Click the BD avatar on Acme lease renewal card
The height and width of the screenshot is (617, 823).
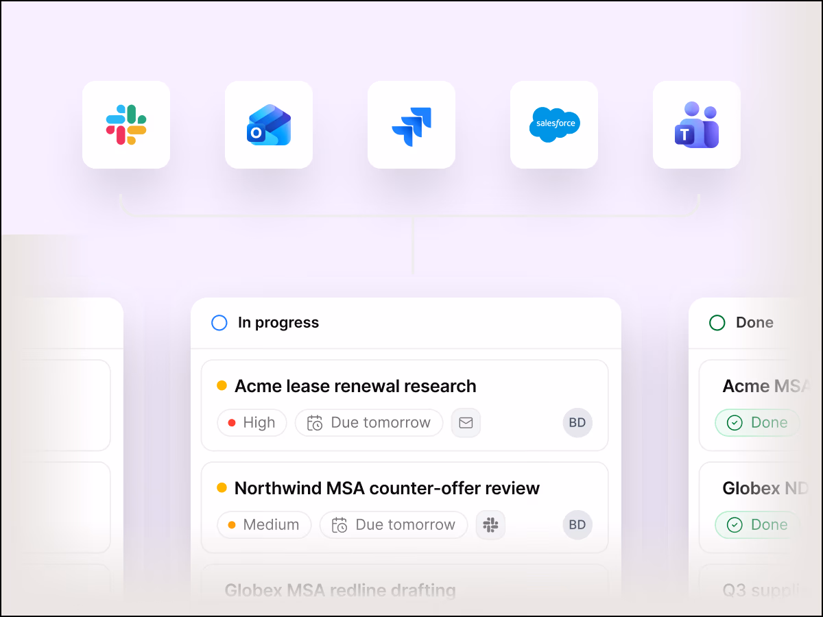click(577, 423)
